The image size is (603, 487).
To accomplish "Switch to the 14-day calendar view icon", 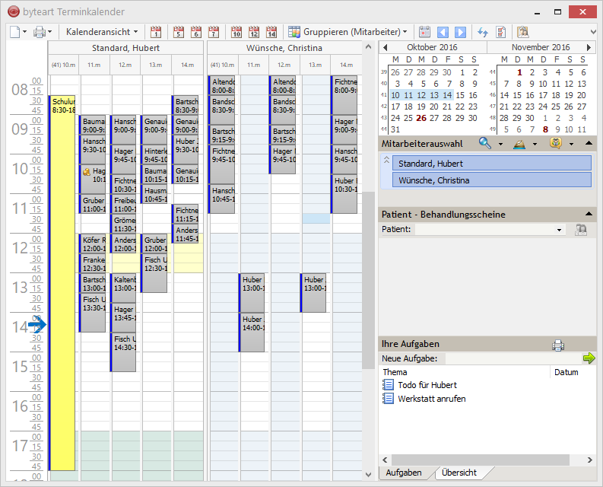I will click(x=271, y=32).
